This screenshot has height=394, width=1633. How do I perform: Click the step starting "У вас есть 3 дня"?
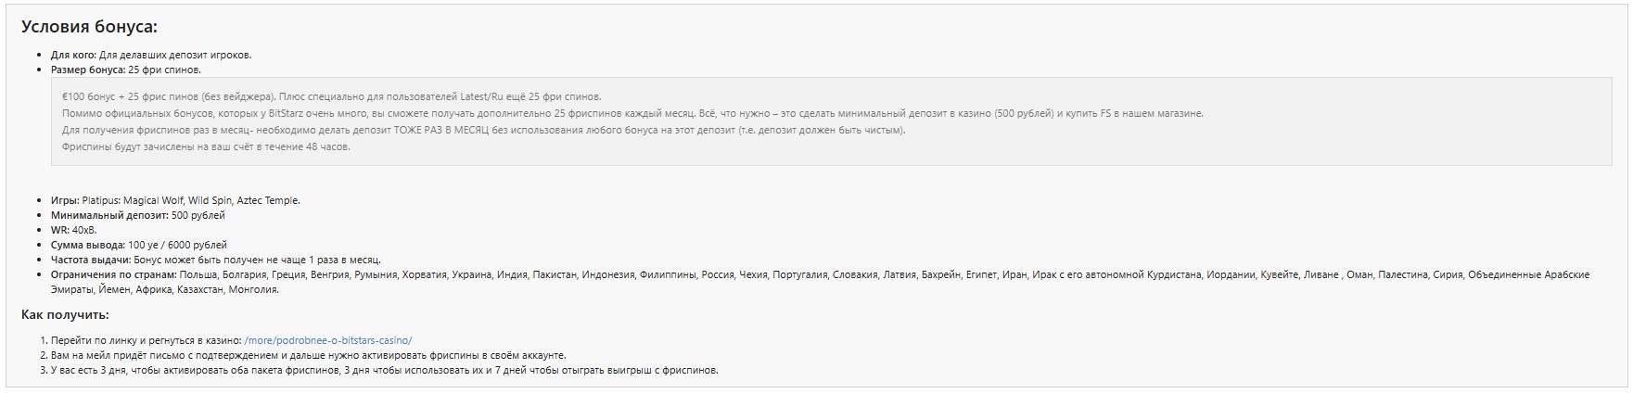coord(384,371)
